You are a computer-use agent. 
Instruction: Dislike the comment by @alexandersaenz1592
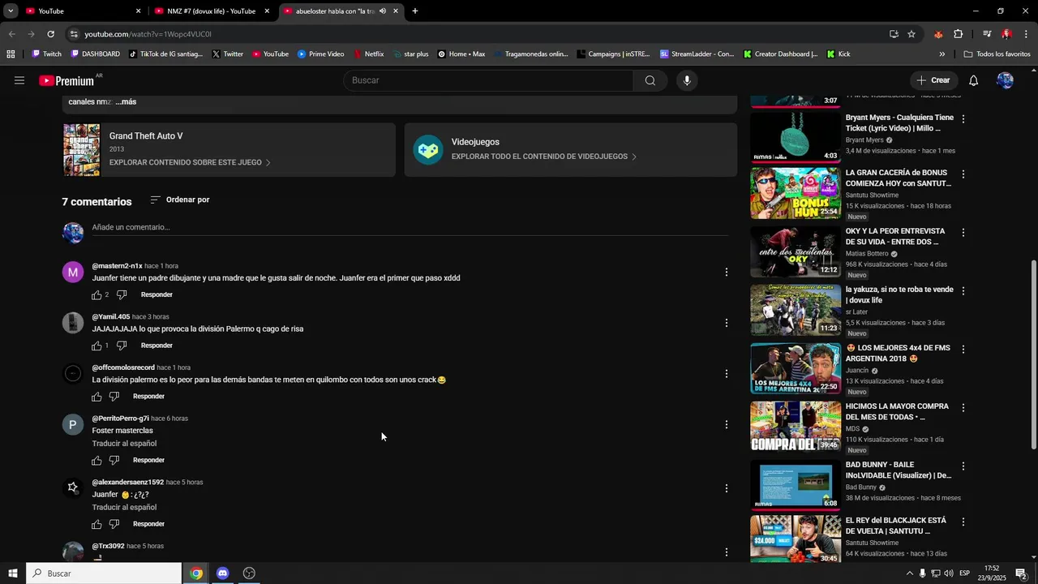[x=114, y=524]
